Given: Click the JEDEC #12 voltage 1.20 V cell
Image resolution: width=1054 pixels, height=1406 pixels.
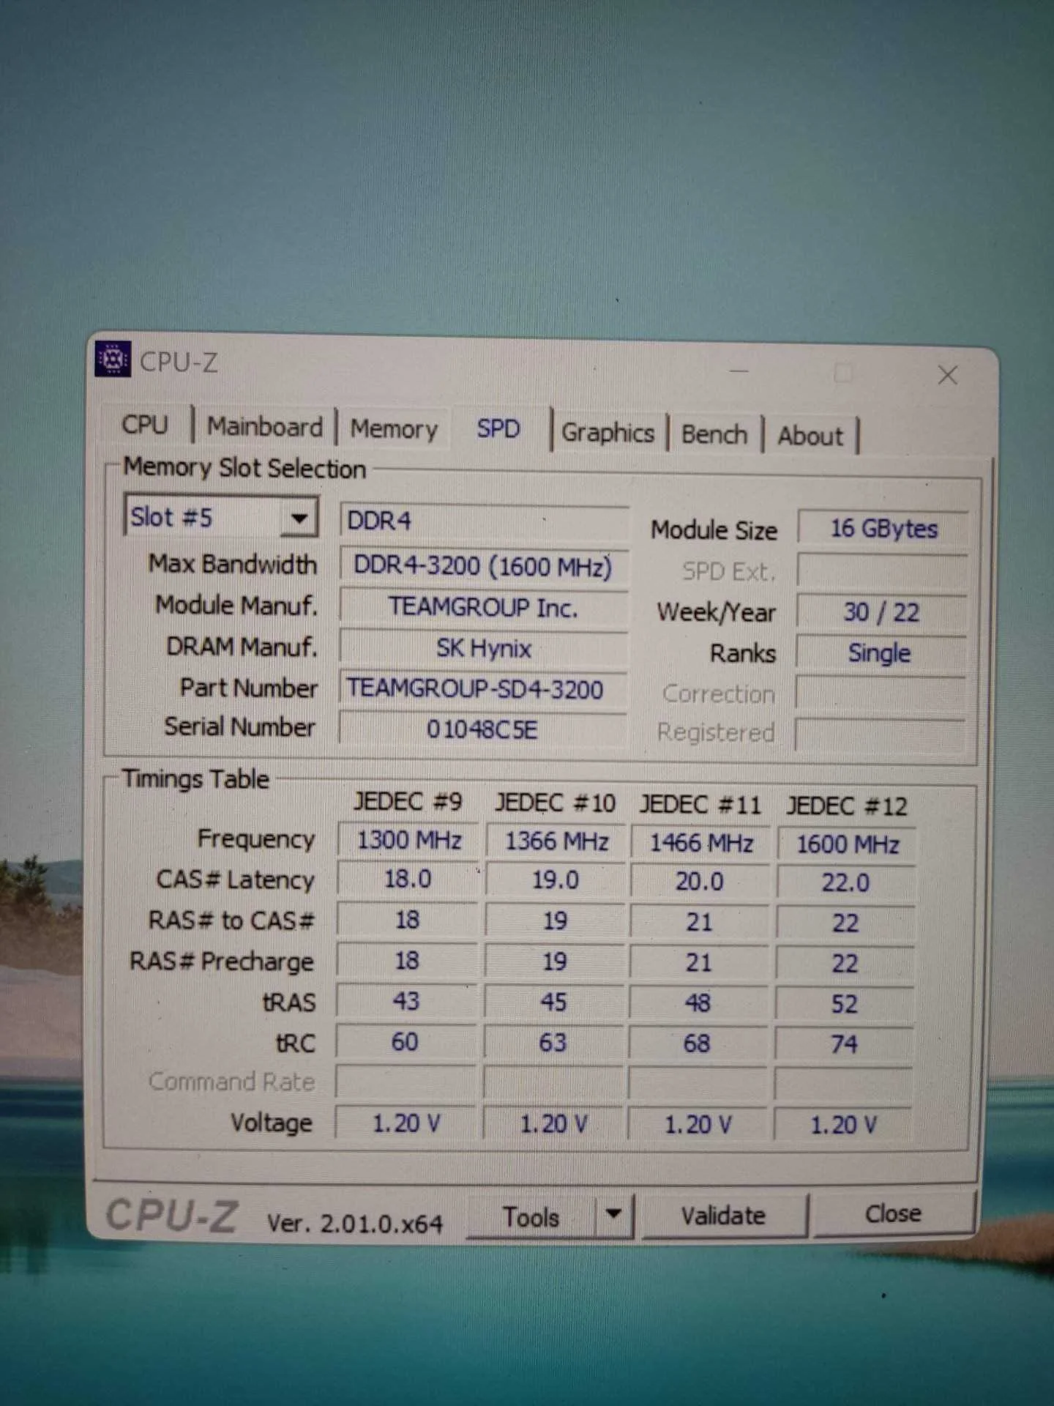Looking at the screenshot, I should (x=843, y=1126).
